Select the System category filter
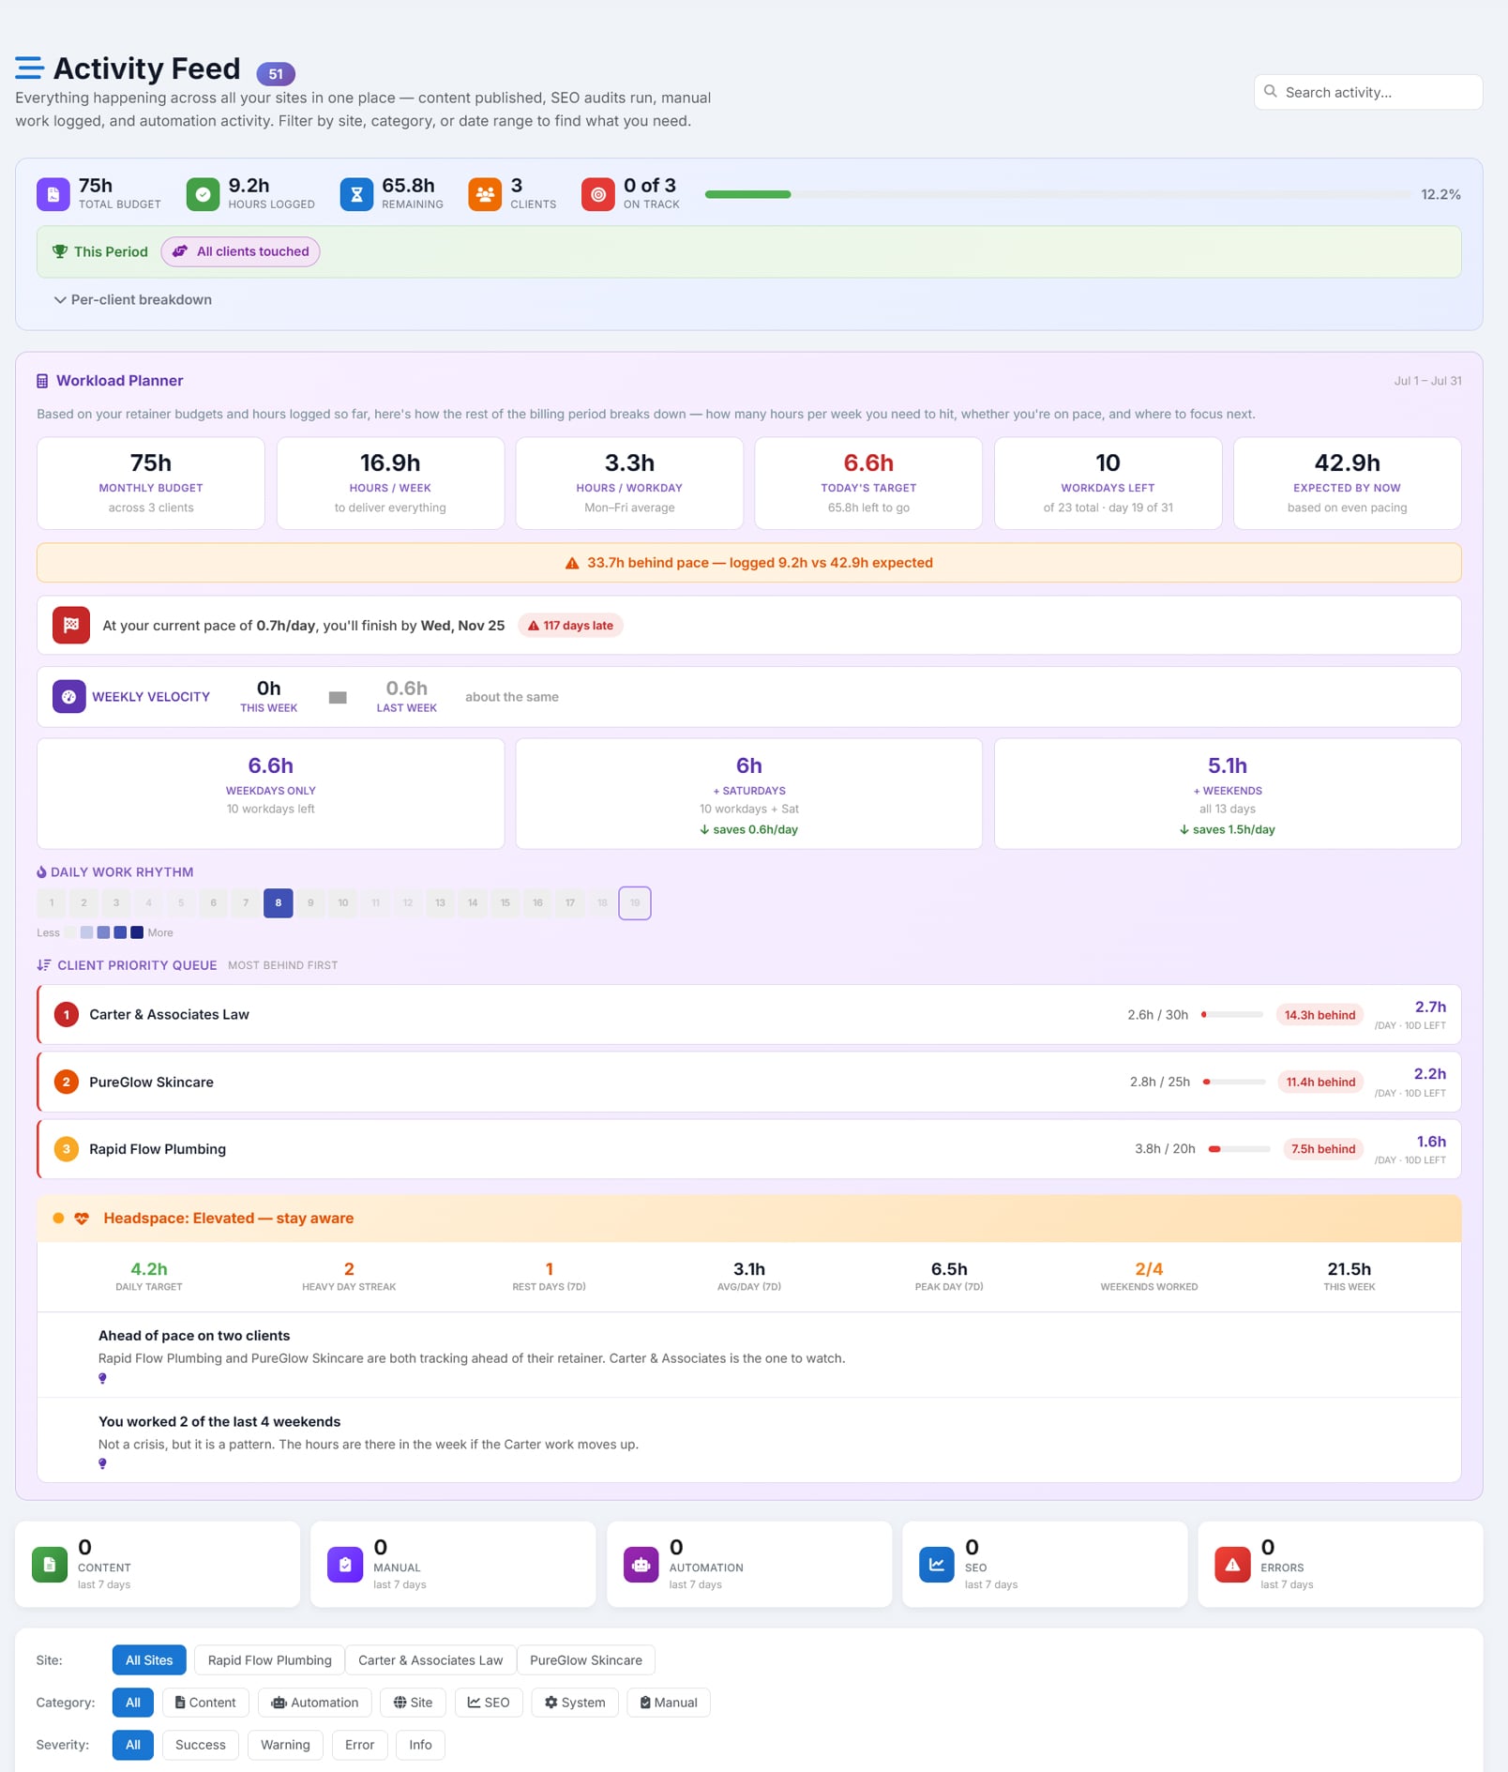Screen dimensions: 1508x1772 click(x=575, y=1702)
